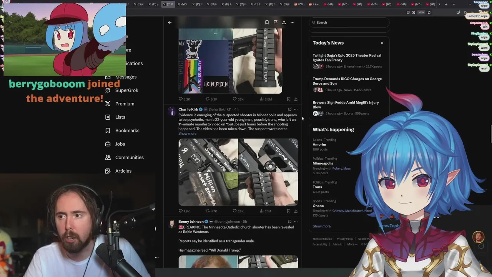492x277 pixels.
Task: Bookmark the post with 2.5M views
Action: pyautogui.click(x=289, y=99)
